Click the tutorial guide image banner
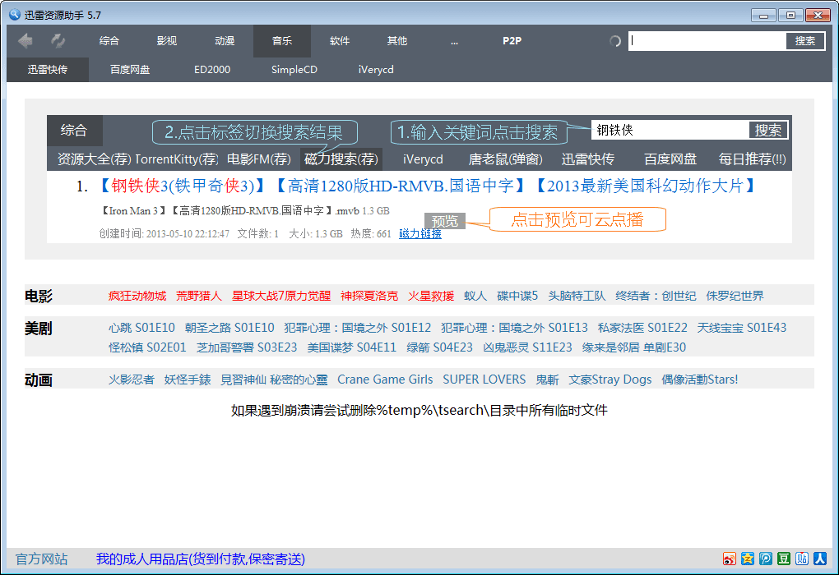Viewport: 839px width, 575px height. [419, 179]
